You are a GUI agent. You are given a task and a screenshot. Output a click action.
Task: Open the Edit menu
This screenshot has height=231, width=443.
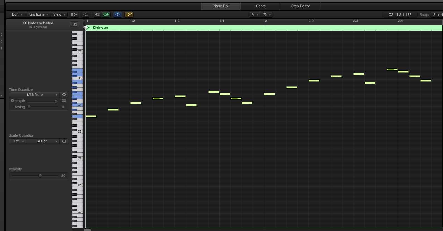point(17,14)
